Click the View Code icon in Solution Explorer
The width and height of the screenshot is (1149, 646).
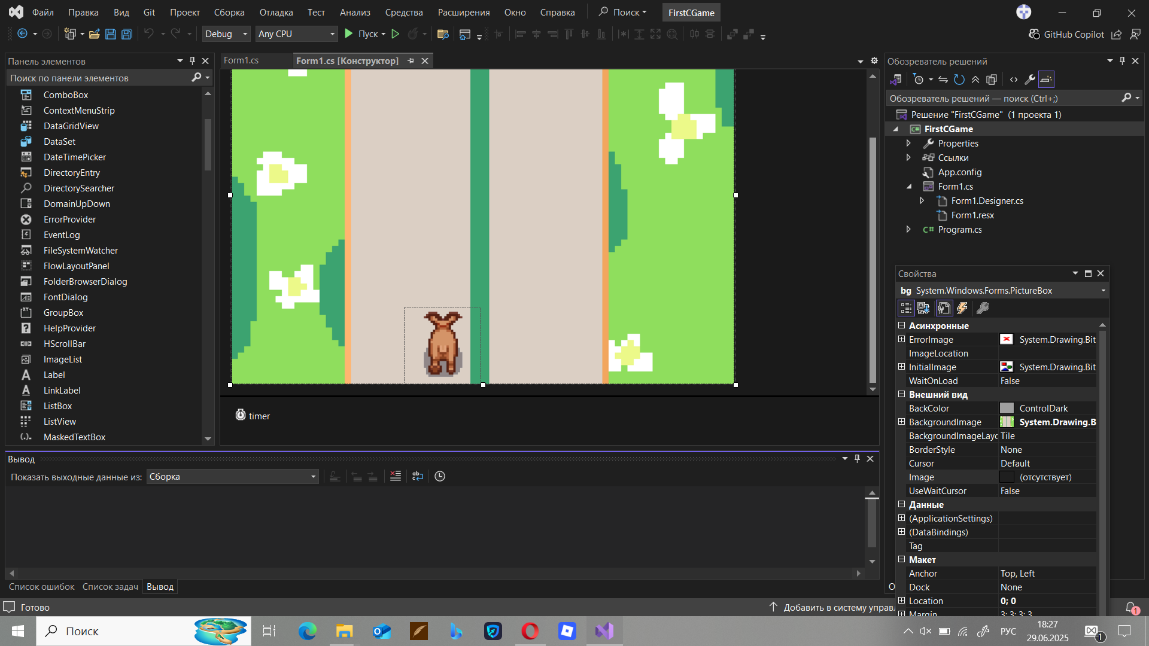1014,80
